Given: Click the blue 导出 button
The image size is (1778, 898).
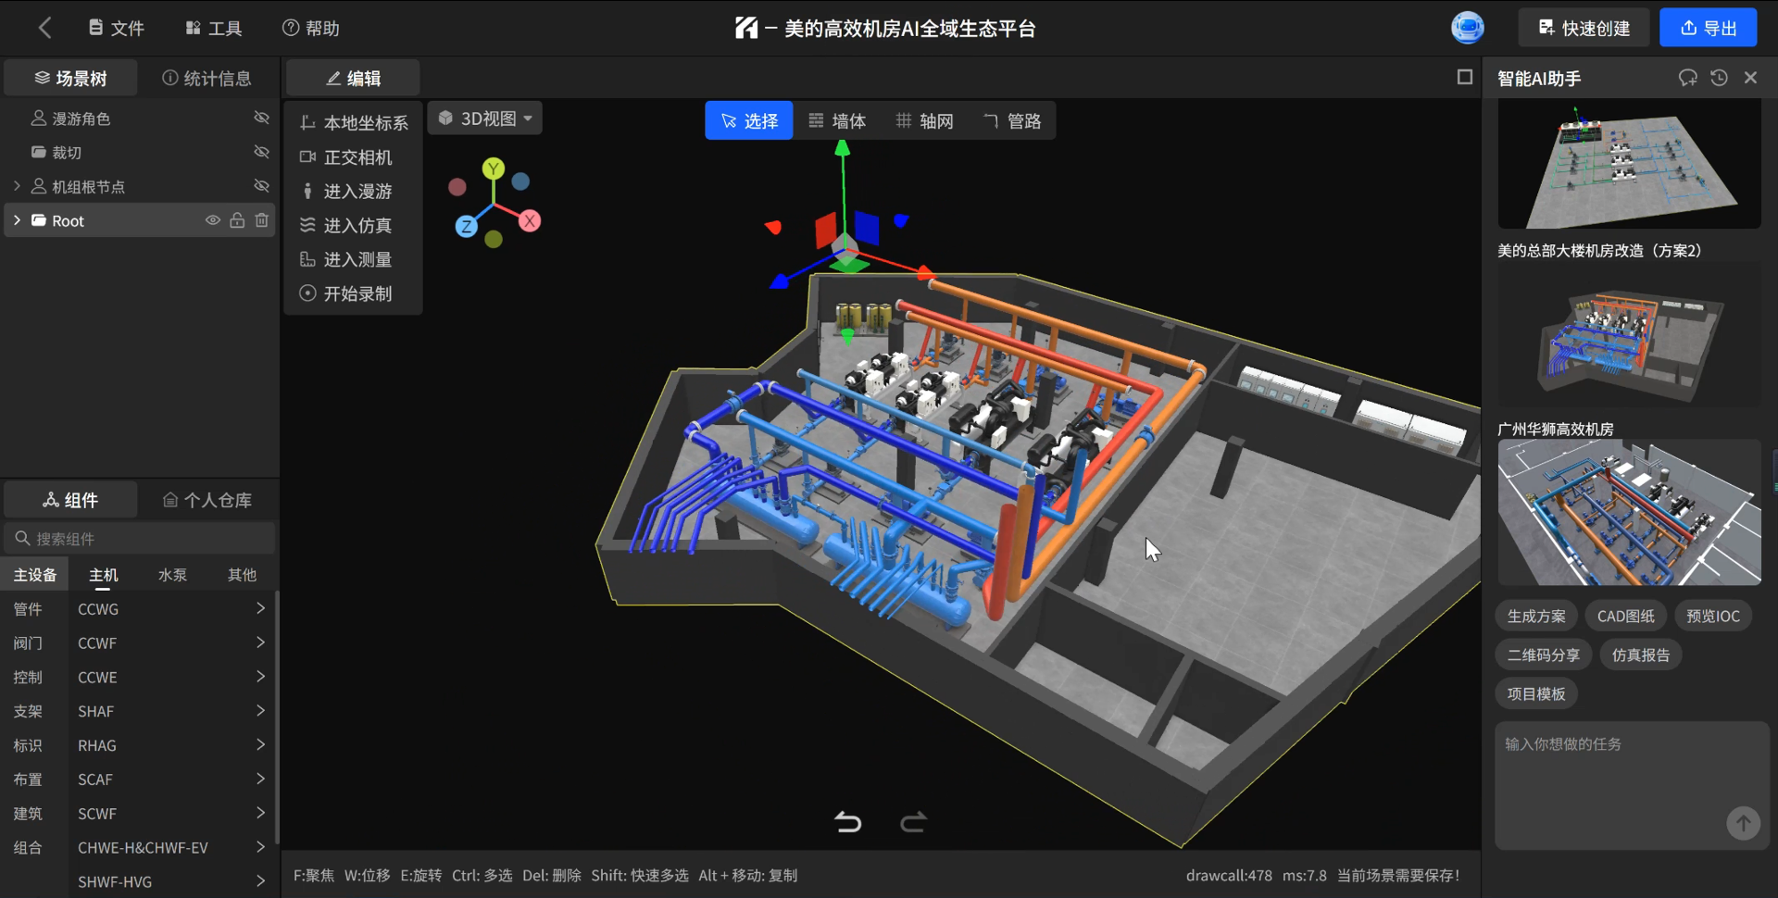Looking at the screenshot, I should pos(1709,28).
